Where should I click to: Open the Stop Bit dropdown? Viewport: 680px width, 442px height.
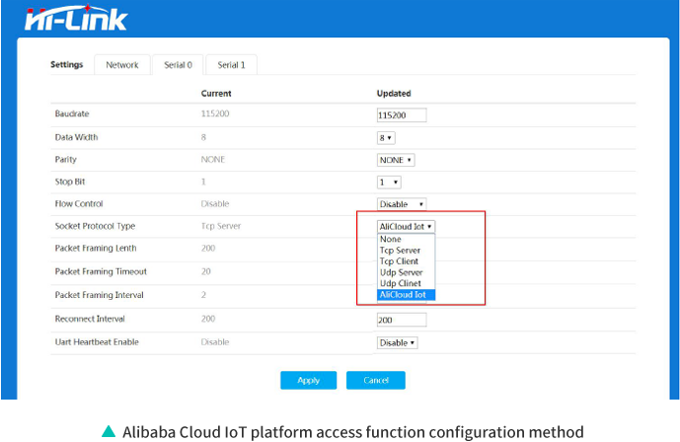click(389, 182)
